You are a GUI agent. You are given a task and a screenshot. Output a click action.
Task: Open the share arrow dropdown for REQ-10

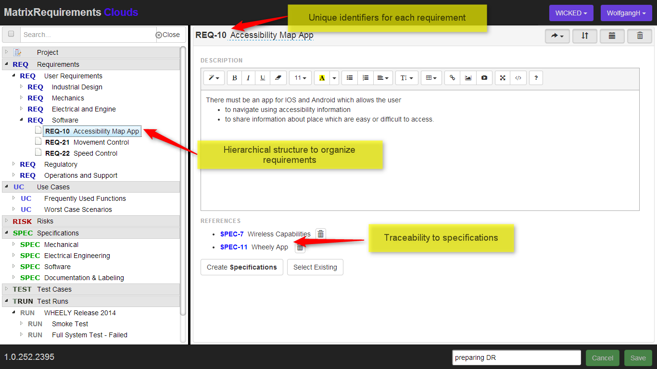(x=557, y=36)
